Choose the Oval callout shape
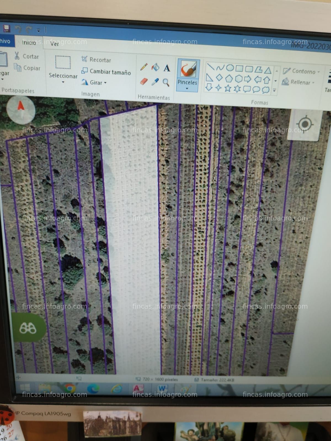The height and width of the screenshot is (441, 331). [256, 90]
